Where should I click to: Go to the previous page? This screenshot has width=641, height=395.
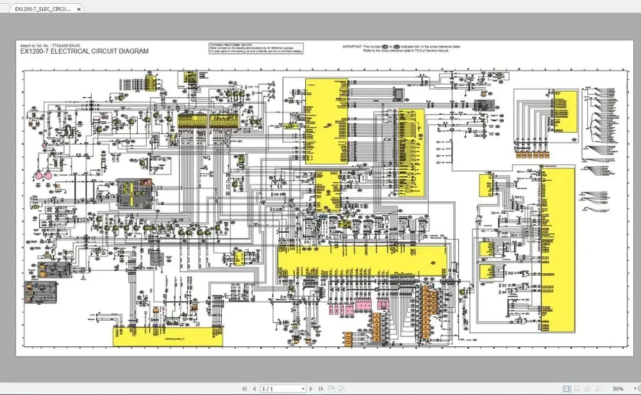(x=254, y=389)
